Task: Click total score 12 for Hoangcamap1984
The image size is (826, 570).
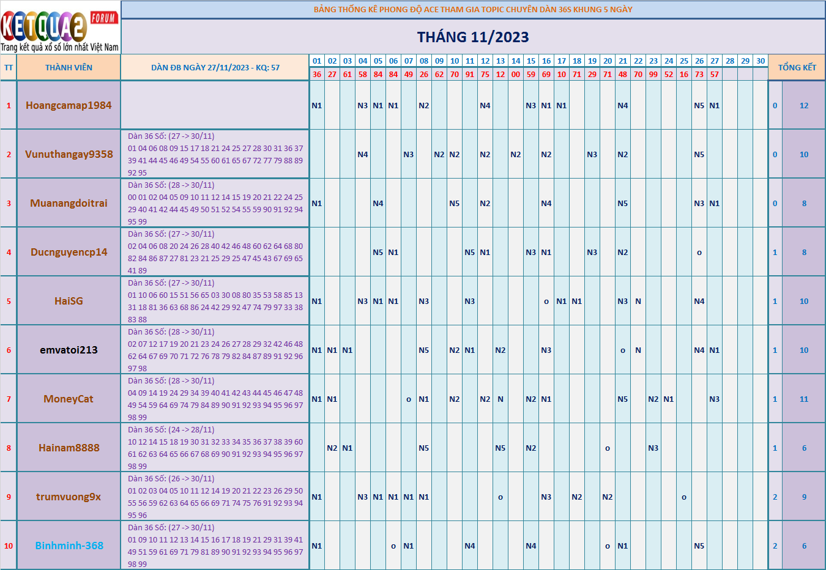Action: [804, 105]
